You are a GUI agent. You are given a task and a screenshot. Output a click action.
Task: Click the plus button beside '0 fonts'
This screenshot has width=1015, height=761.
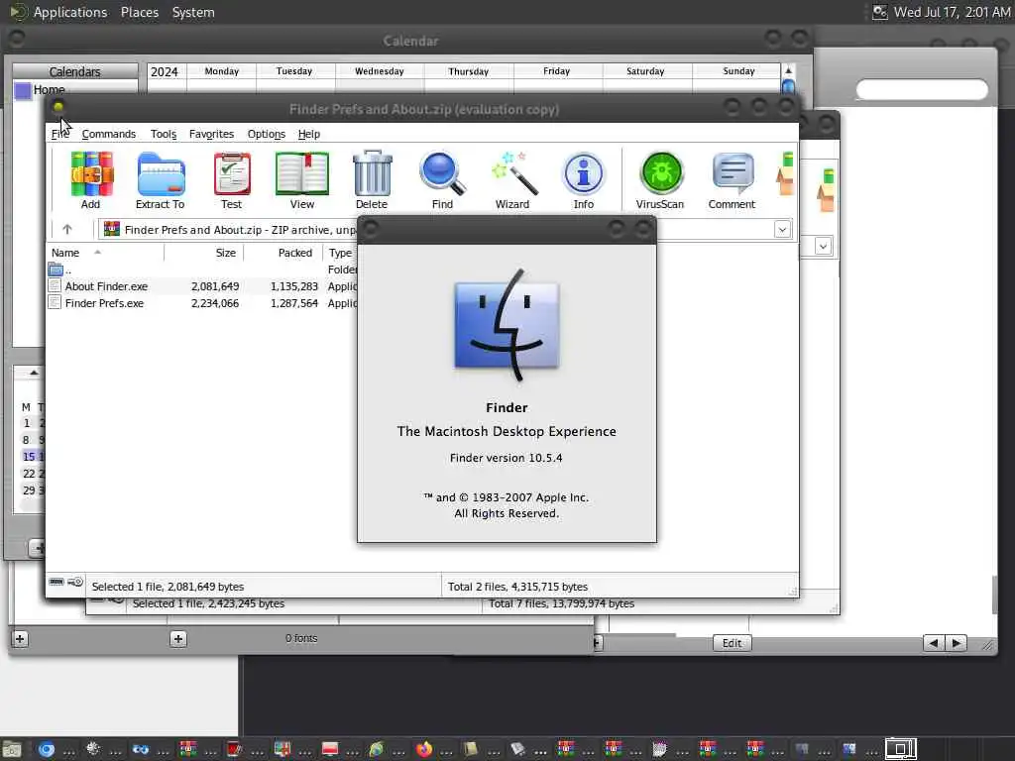[x=178, y=639]
